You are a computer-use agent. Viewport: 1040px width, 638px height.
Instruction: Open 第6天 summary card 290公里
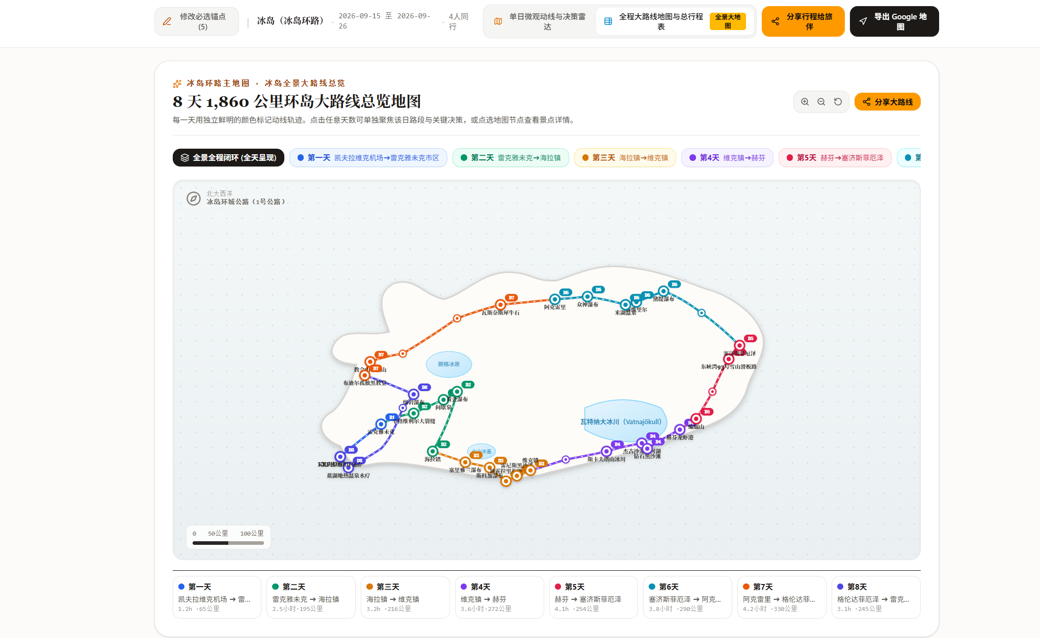(687, 597)
